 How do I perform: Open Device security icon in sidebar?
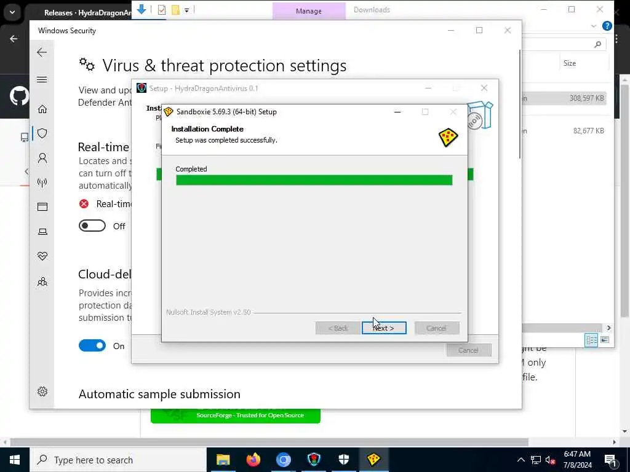(42, 232)
